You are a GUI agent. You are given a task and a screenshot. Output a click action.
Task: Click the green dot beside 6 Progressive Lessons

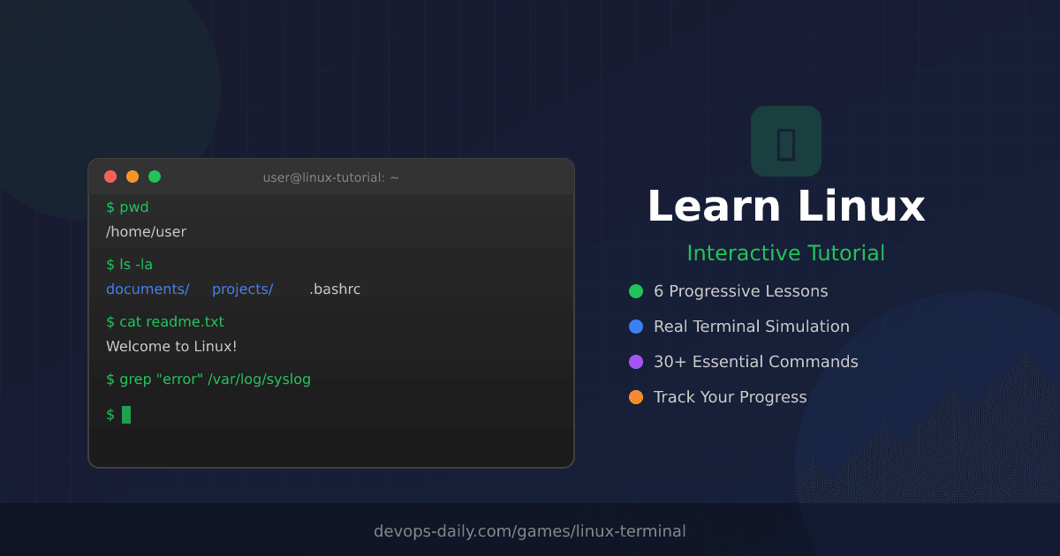tap(634, 290)
